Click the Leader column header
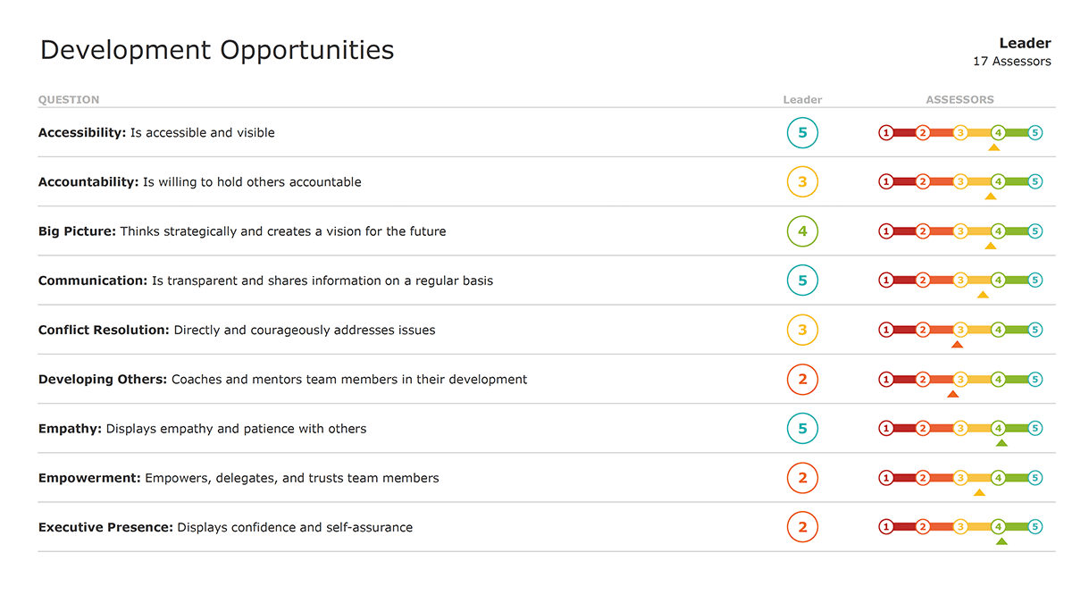 [802, 100]
